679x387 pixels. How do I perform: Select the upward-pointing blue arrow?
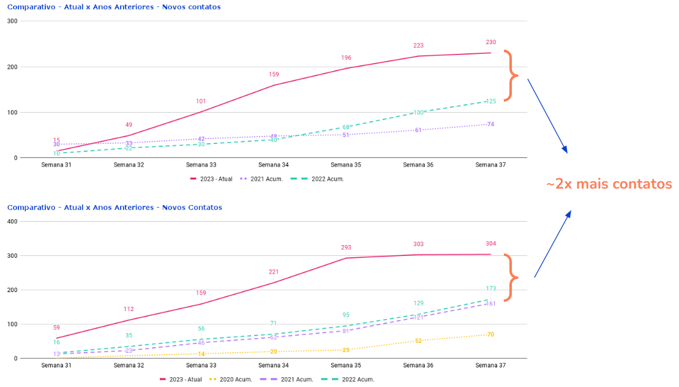coord(553,244)
